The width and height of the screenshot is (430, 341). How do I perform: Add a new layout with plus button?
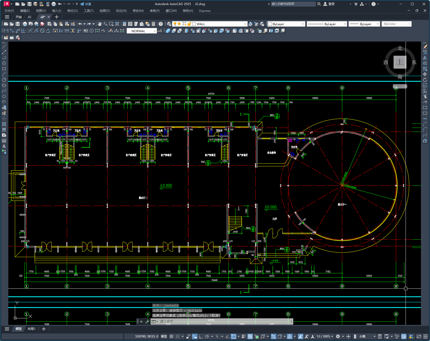[x=44, y=329]
